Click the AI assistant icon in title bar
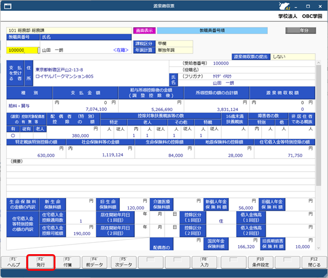The width and height of the screenshot is (328, 278). [x=284, y=6]
